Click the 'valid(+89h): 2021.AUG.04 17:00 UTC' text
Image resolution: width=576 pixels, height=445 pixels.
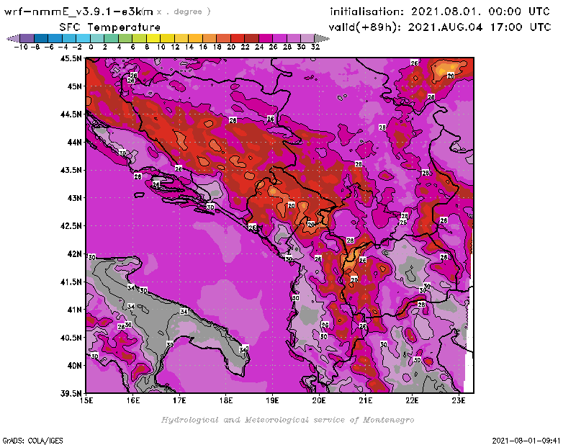[440, 27]
